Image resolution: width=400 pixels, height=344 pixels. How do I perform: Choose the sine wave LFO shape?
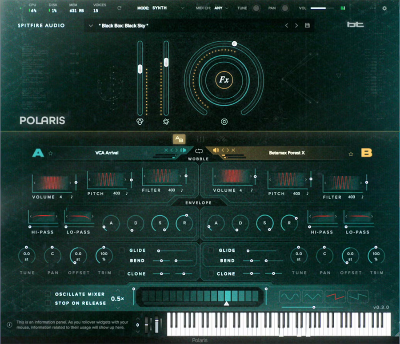(x=290, y=296)
